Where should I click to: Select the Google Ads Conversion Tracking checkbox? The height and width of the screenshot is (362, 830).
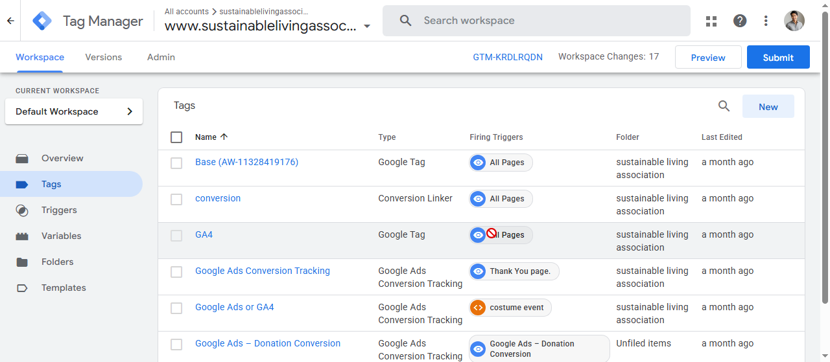point(176,272)
